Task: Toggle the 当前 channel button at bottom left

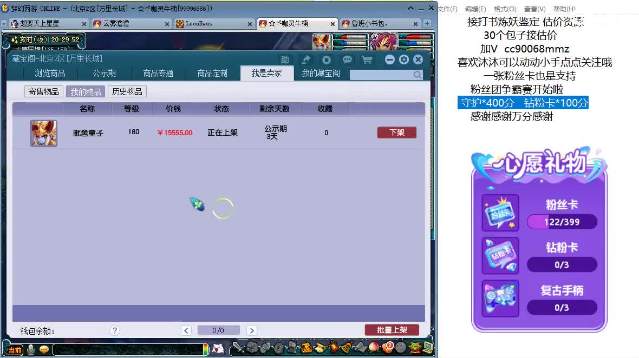Action: point(15,349)
